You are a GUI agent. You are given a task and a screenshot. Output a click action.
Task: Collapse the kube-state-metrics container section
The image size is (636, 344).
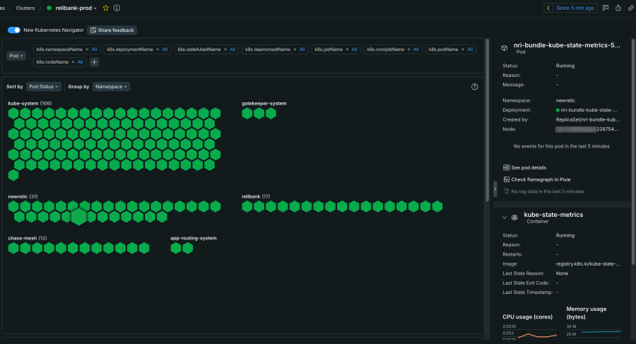coord(504,218)
